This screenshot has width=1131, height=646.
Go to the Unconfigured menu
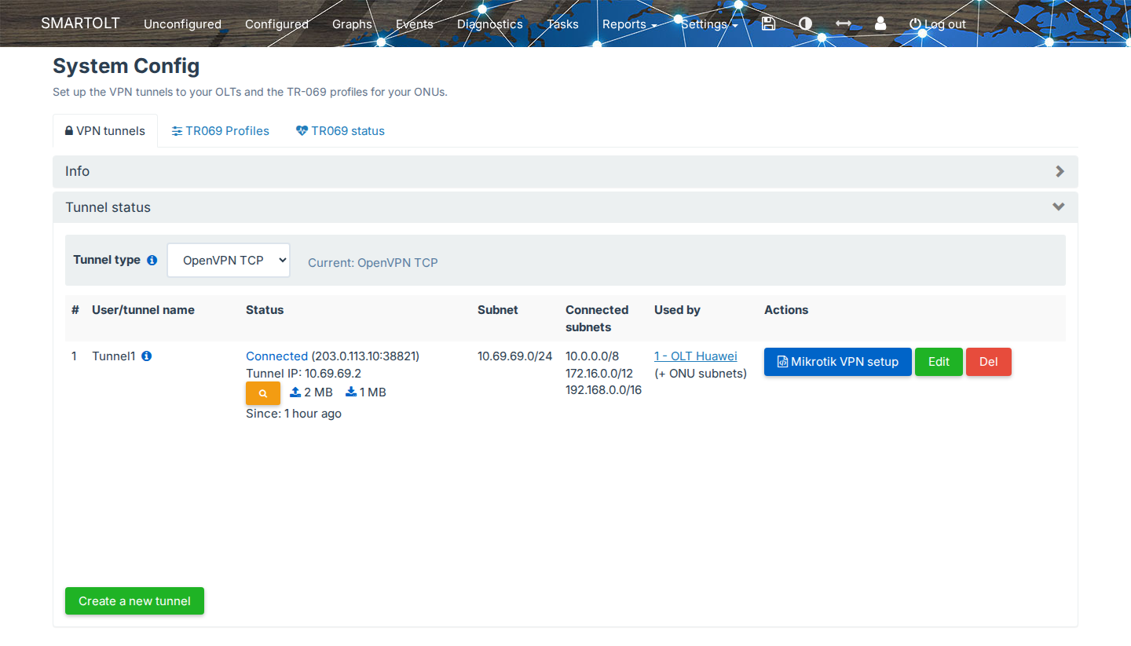pyautogui.click(x=182, y=24)
